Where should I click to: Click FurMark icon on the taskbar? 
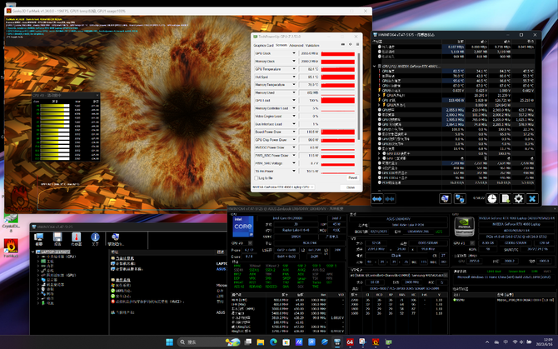point(376,342)
